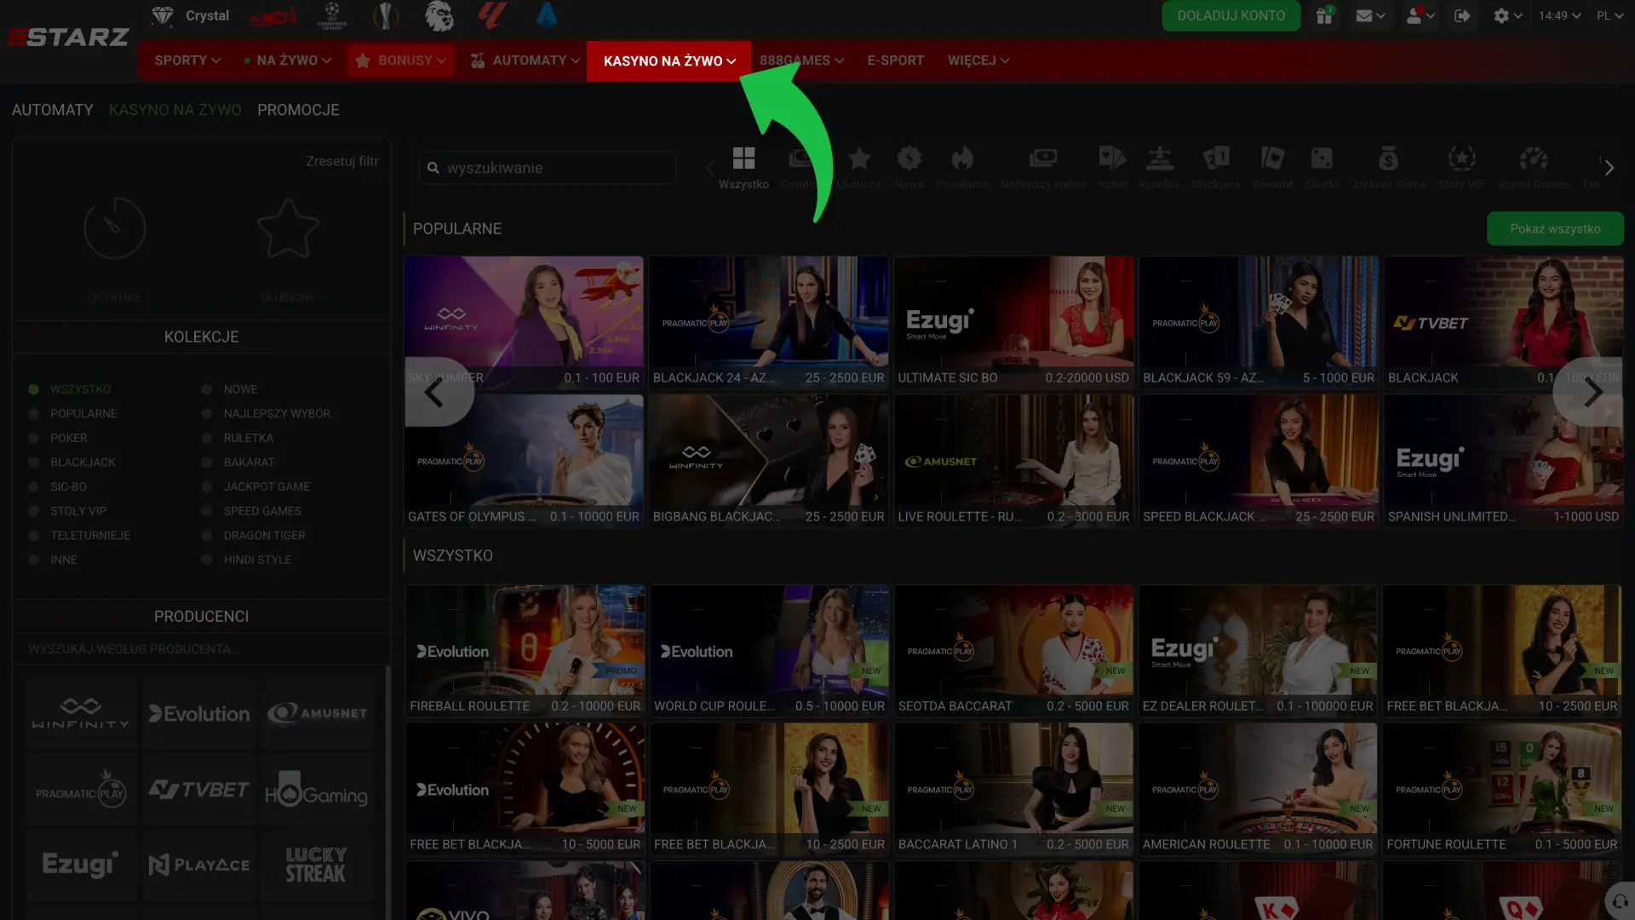
Task: Expand the Na żywo dropdown menu
Action: point(287,60)
